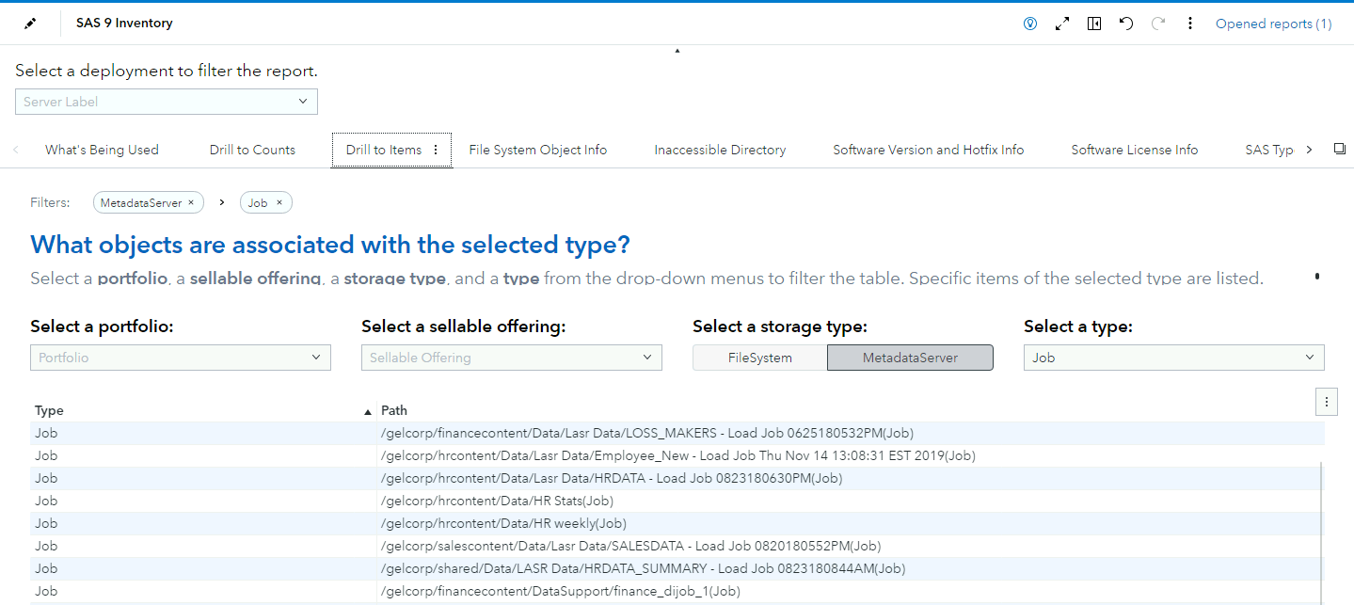Click the lightbulb insights icon
Screen dimensions: 1354x605
point(1029,23)
